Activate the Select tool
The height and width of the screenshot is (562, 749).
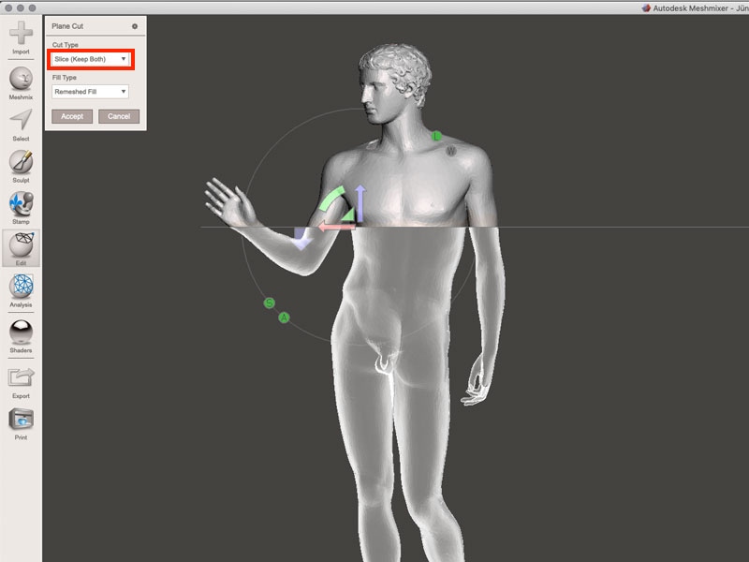(x=21, y=121)
